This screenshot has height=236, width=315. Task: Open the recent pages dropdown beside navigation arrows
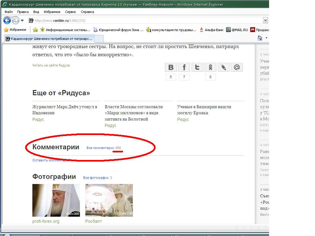[x=22, y=20]
